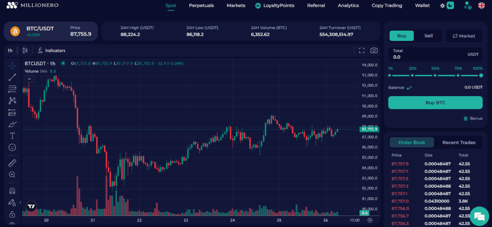Set amount slider to 50%

click(x=435, y=76)
